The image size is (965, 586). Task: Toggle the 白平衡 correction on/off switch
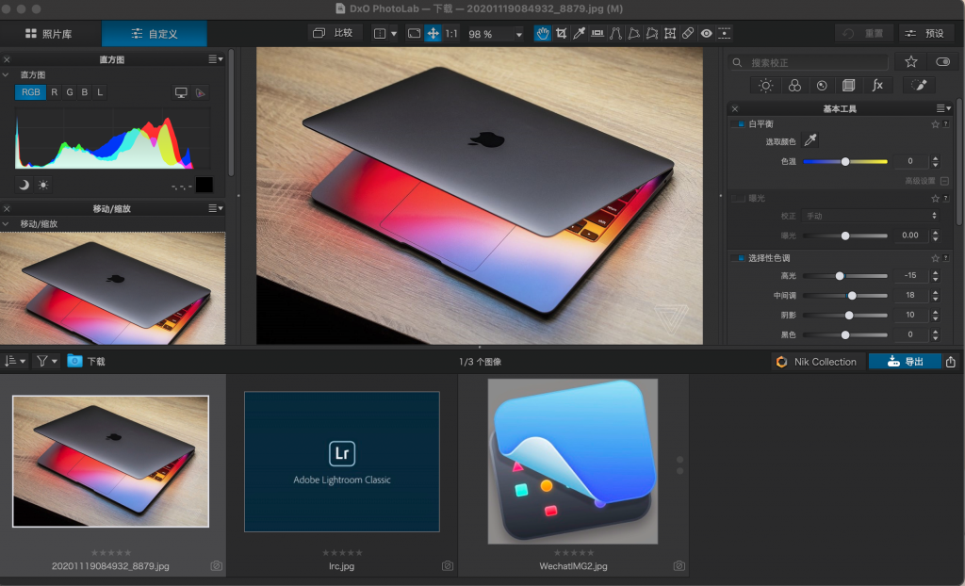pyautogui.click(x=740, y=124)
